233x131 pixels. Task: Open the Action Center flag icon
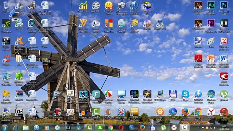coord(202,128)
